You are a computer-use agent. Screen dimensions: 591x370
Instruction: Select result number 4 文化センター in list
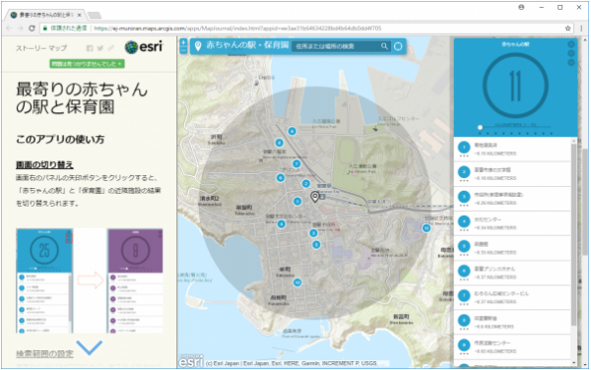pyautogui.click(x=512, y=223)
